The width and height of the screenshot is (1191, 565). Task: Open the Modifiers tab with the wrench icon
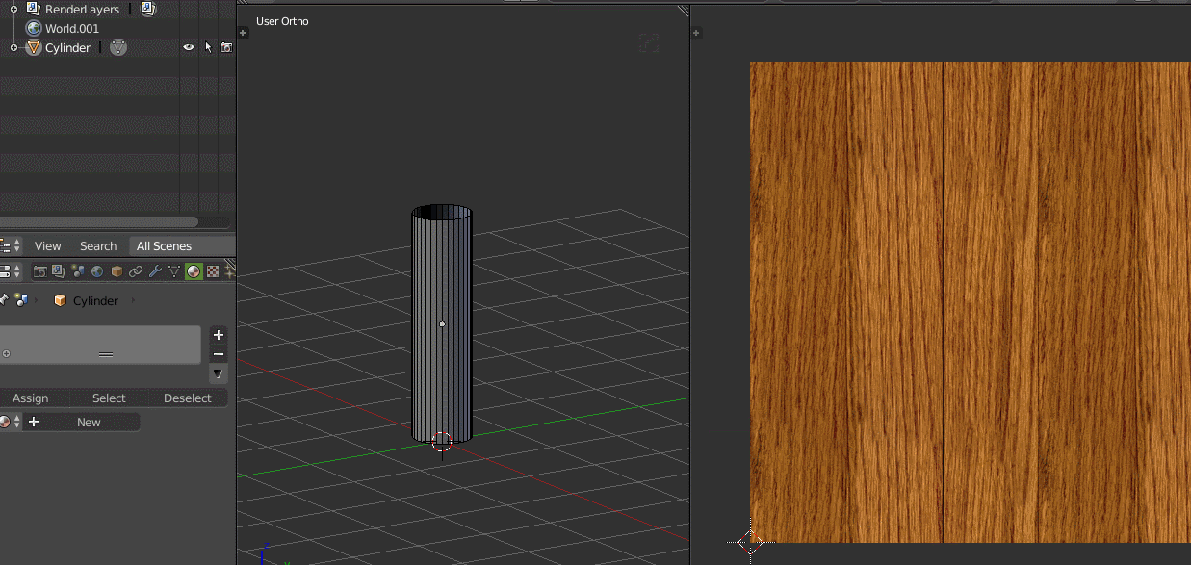pyautogui.click(x=156, y=271)
